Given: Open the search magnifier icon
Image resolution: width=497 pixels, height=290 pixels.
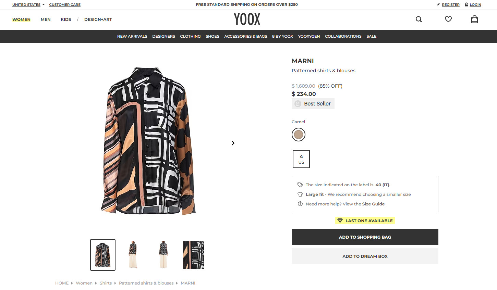Looking at the screenshot, I should [x=419, y=19].
